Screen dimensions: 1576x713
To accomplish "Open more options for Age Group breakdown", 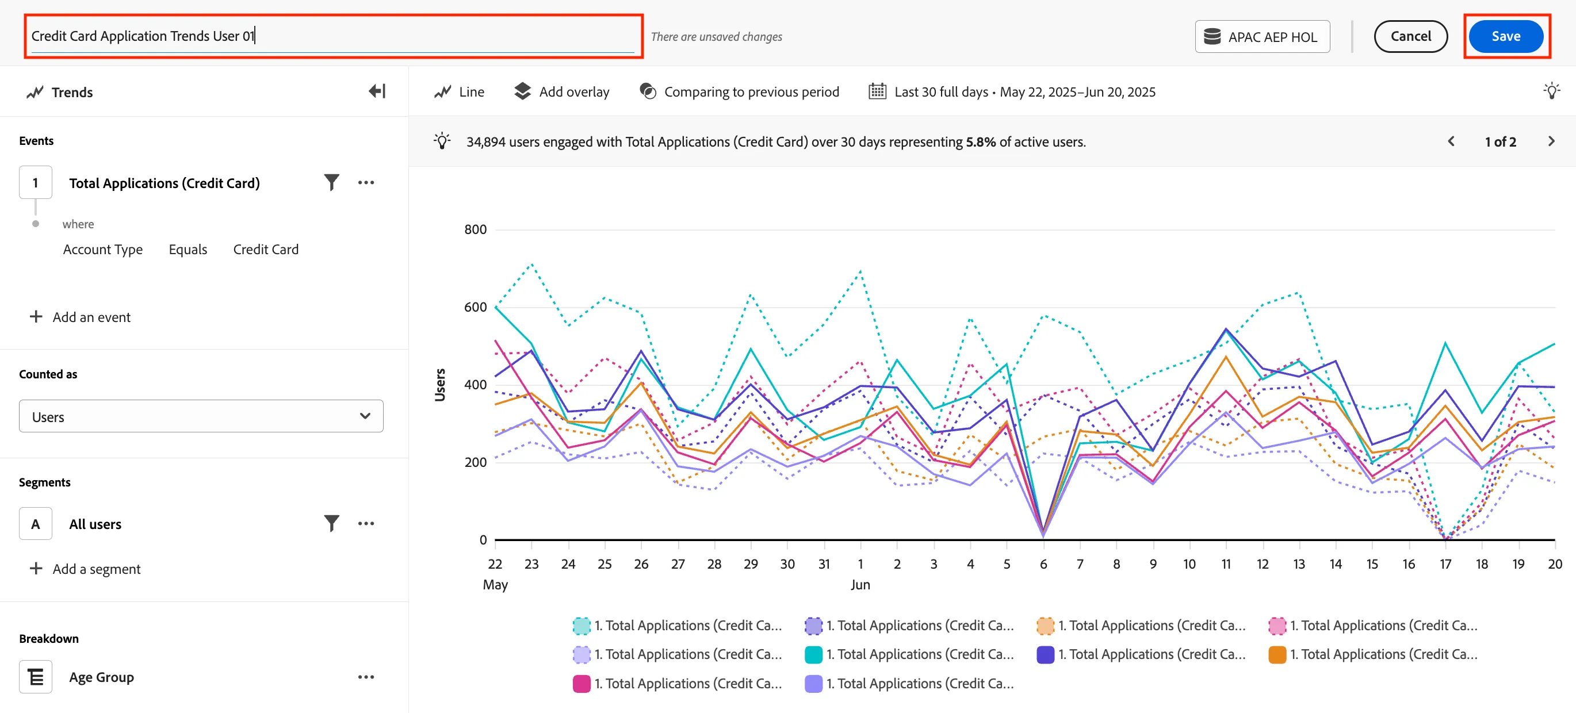I will click(x=366, y=677).
